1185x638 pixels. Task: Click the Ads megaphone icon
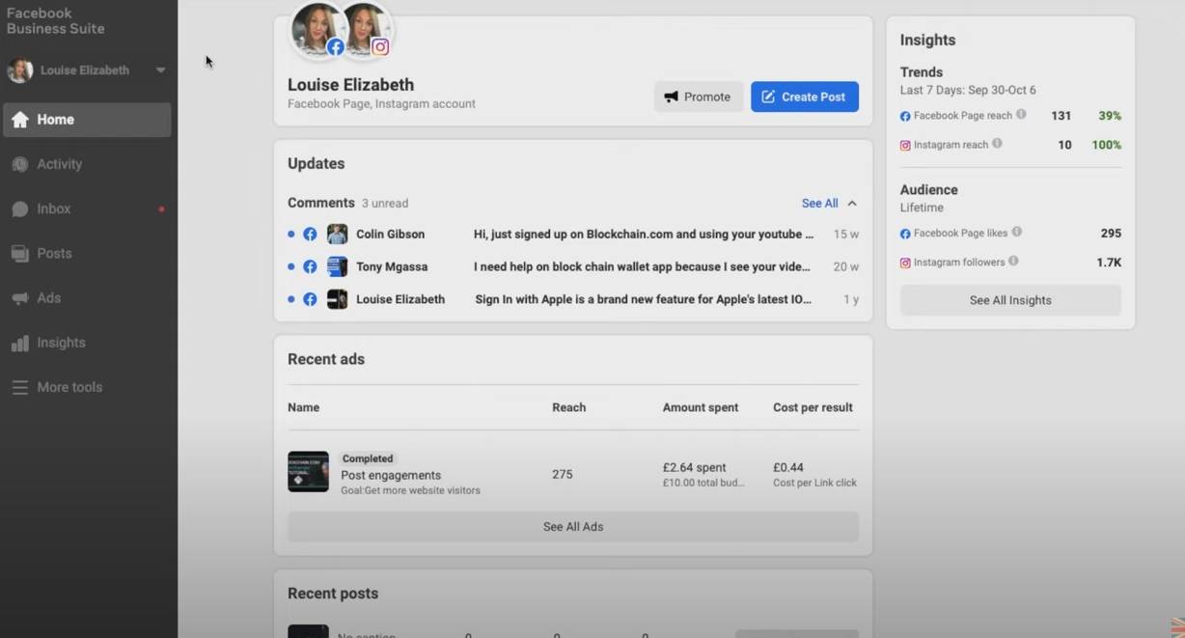pos(20,298)
